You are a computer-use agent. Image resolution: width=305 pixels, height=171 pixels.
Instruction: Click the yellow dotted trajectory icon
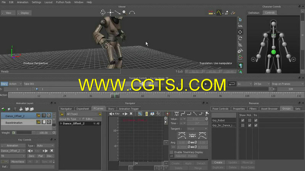click(219, 13)
